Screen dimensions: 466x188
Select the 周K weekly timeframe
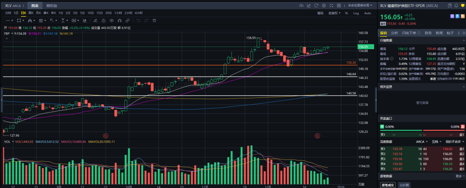tap(31, 13)
